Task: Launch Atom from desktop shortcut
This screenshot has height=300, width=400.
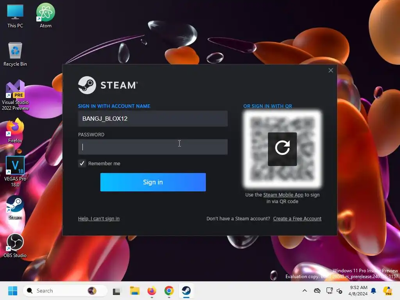Action: click(45, 16)
